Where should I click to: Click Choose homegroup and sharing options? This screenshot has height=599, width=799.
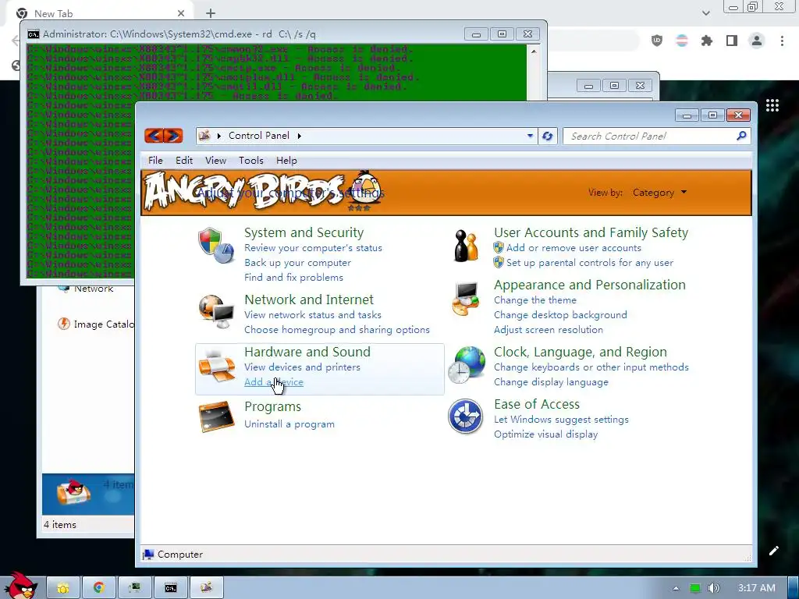[337, 330]
